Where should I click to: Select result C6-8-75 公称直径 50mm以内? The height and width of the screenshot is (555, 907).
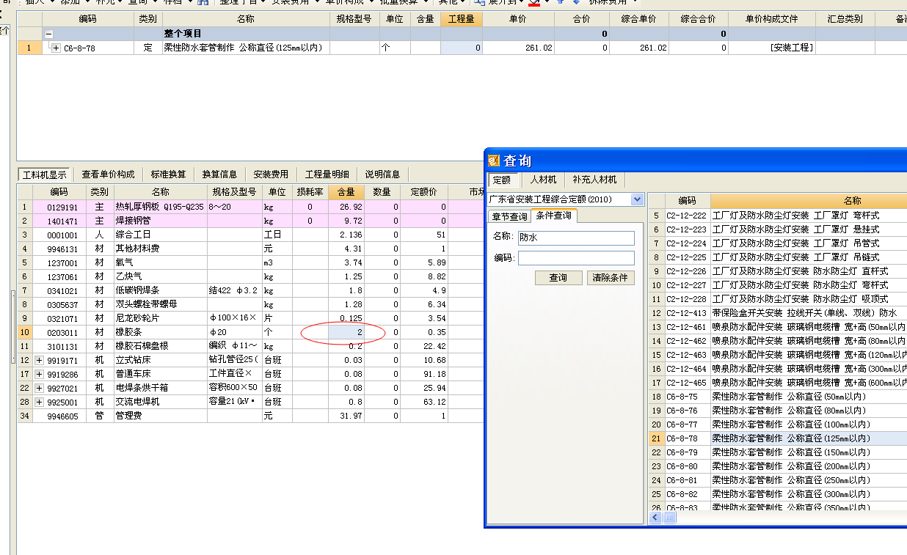pyautogui.click(x=778, y=397)
